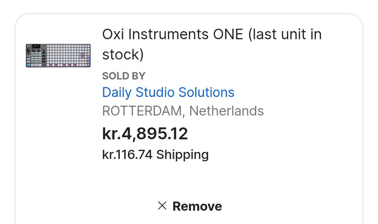
Task: Click the phrase "(last unit in" in title
Action: point(285,35)
